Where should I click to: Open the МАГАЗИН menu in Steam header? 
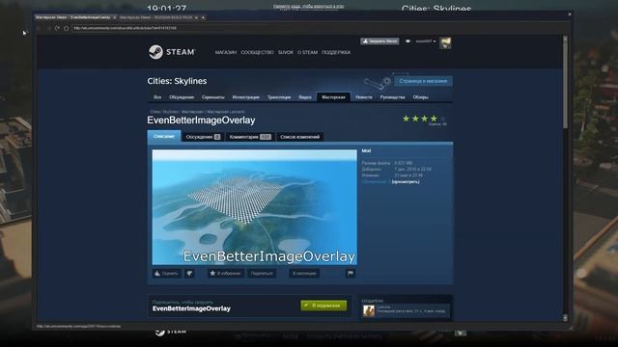225,52
